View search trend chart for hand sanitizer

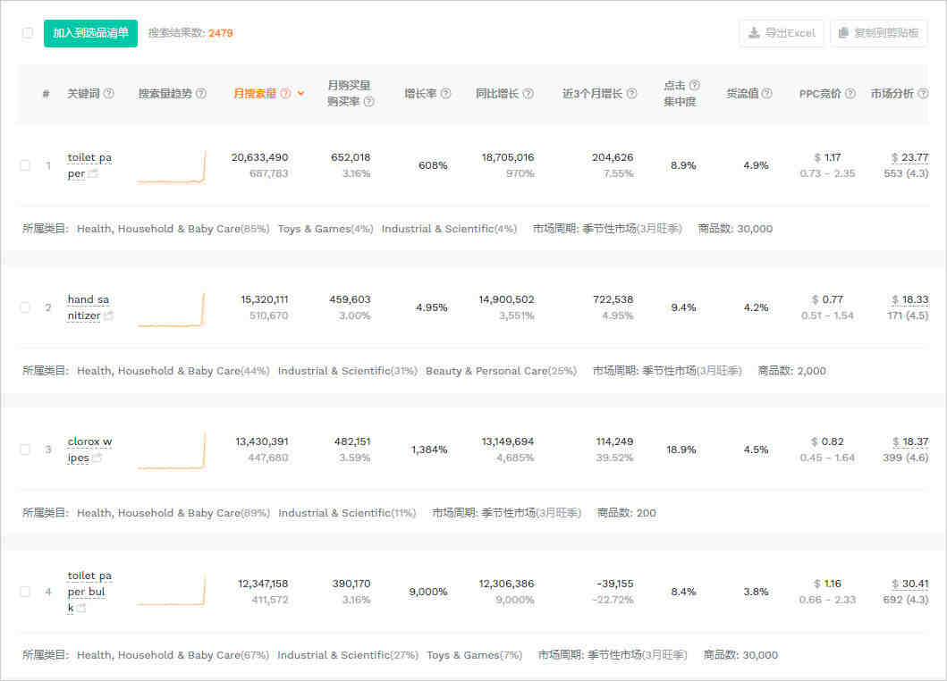tap(172, 308)
